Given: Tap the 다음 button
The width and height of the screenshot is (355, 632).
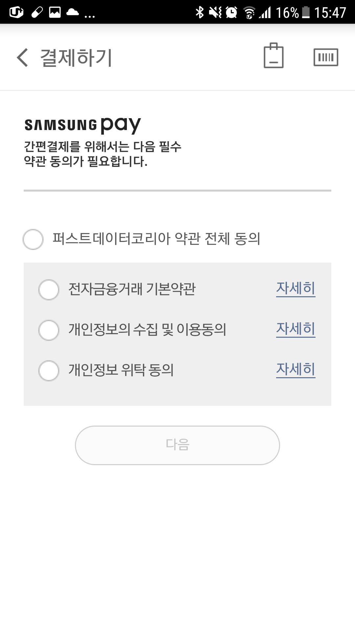Looking at the screenshot, I should tap(177, 445).
